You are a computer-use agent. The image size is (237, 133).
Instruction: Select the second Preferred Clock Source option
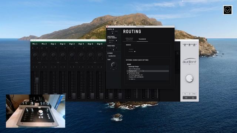click(116, 42)
